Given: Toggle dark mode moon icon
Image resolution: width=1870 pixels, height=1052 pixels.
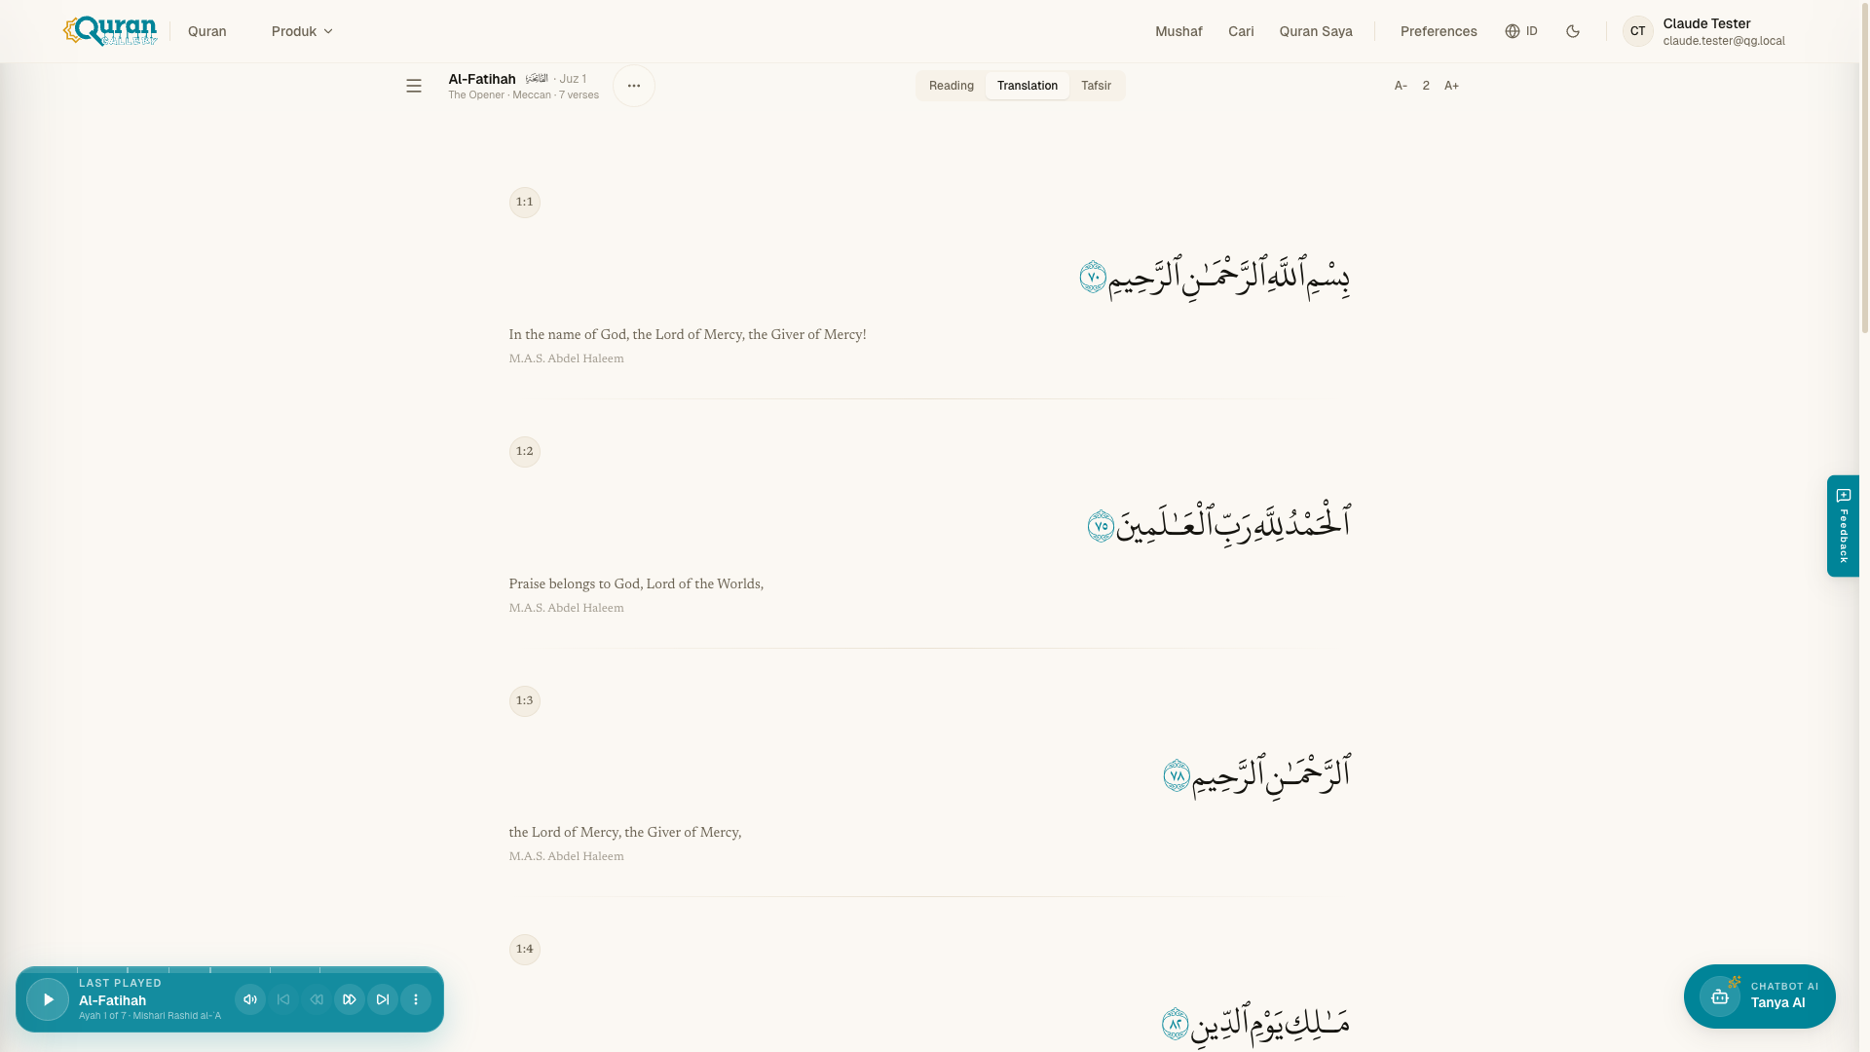Looking at the screenshot, I should click(1573, 31).
